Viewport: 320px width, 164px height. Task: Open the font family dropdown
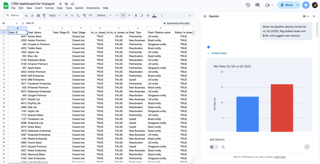click(x=104, y=16)
